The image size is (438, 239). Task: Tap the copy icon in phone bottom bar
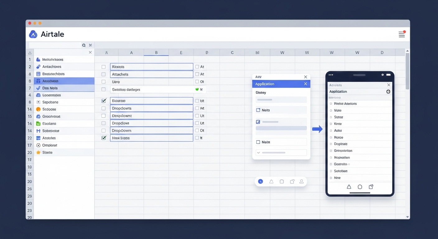[x=371, y=187]
